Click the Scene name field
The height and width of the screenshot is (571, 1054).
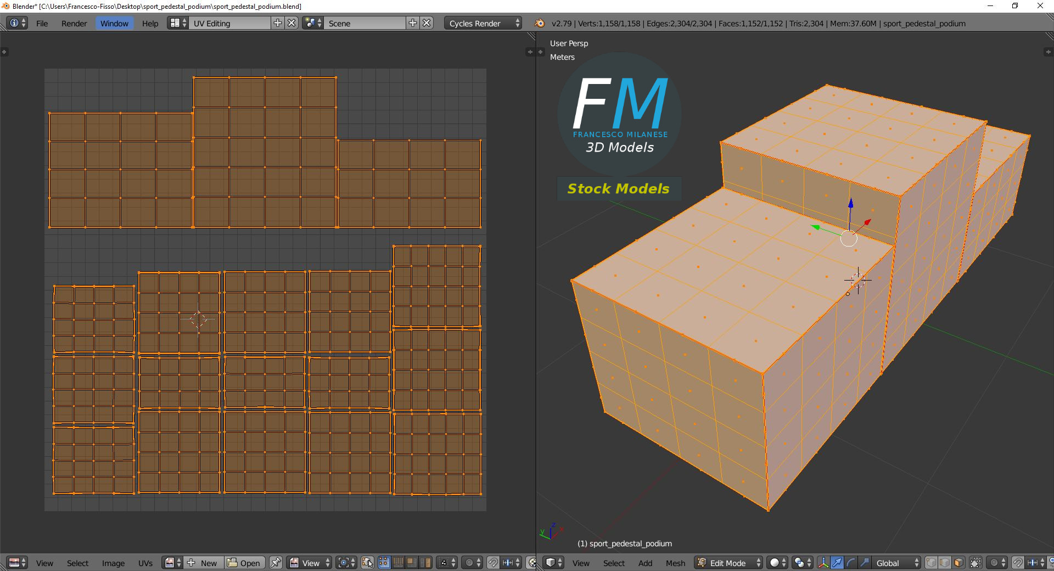coord(364,23)
